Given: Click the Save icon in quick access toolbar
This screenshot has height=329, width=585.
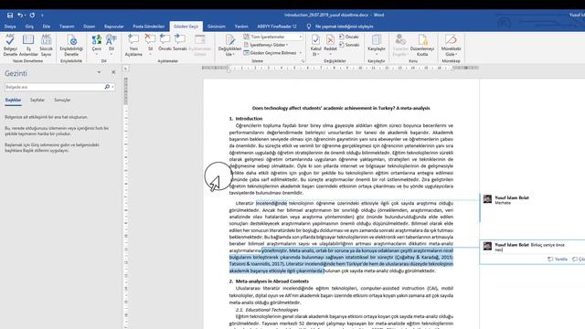Looking at the screenshot, I should (10, 16).
